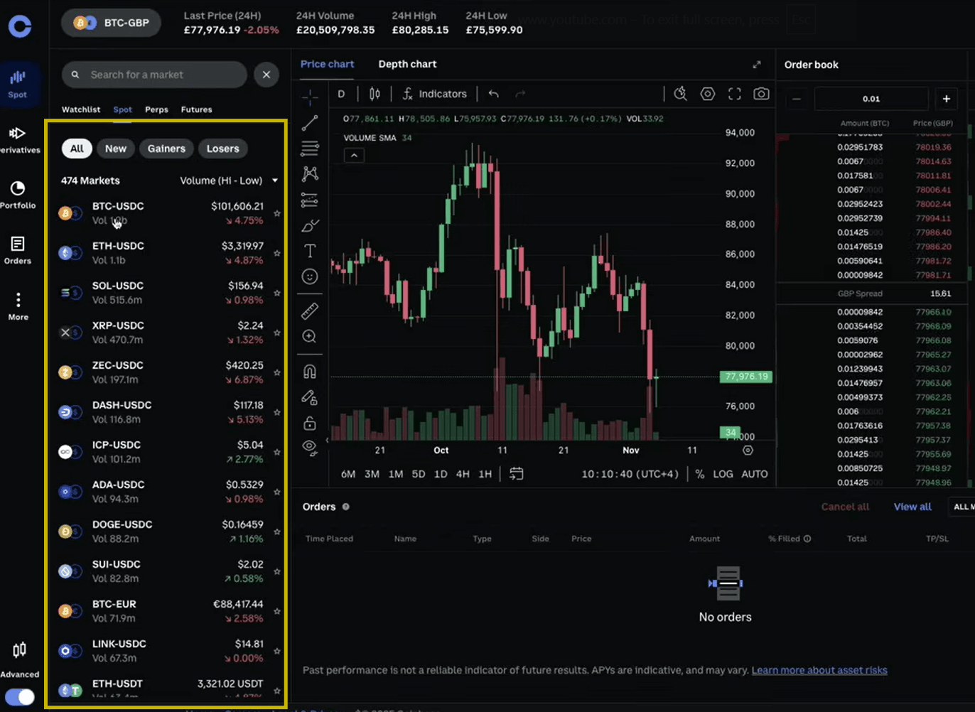Select the ruler measure tool

pyautogui.click(x=310, y=311)
